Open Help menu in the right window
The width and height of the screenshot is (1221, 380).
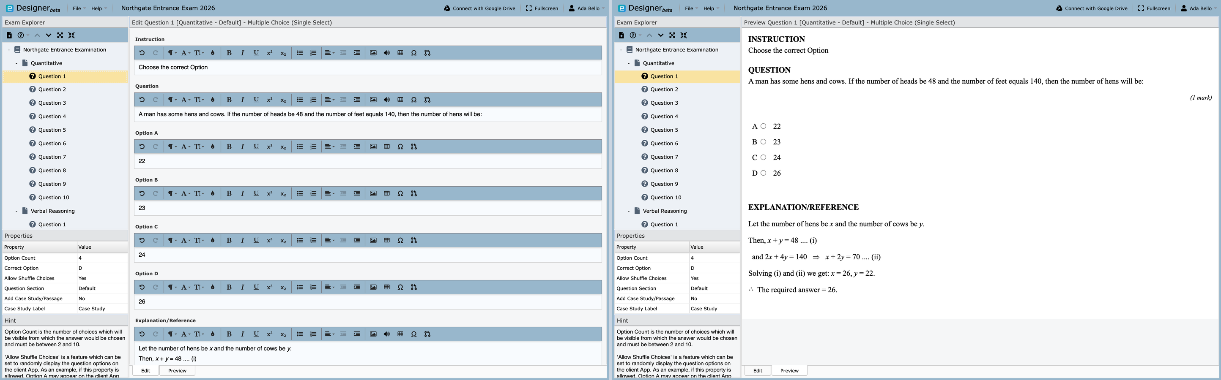point(711,8)
